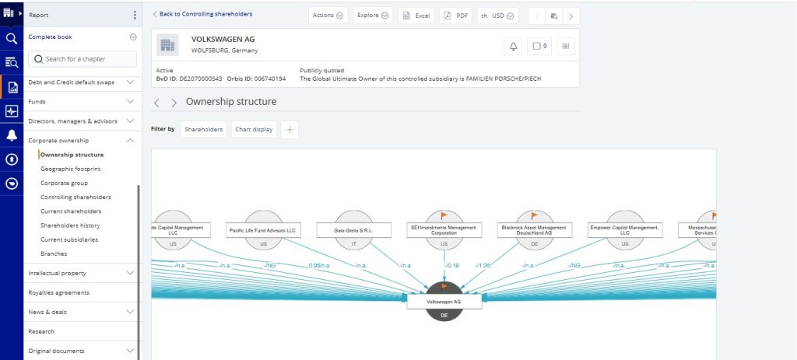Open the Shareholders filter
This screenshot has width=797, height=360.
[204, 130]
